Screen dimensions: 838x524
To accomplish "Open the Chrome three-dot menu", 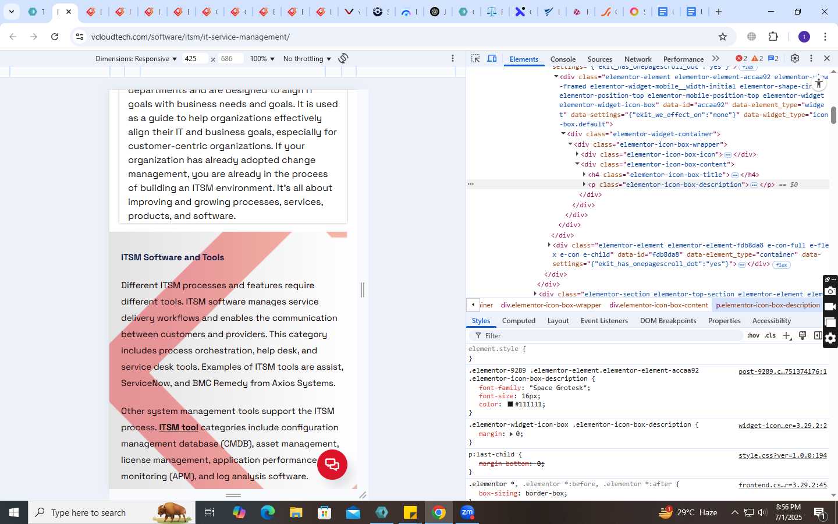I will (825, 37).
